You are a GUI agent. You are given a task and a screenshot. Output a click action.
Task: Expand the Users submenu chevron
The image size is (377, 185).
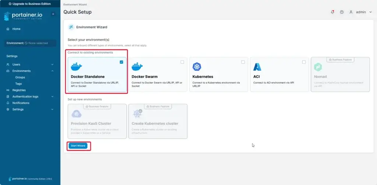coord(52,64)
